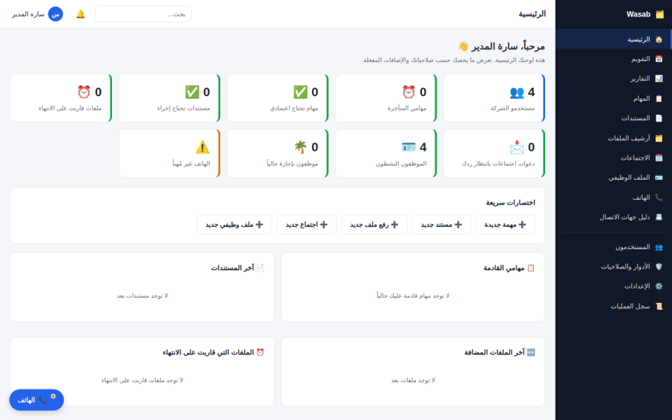Click the مستند جديد shortcut button
Viewport: 672px width, 420px height.
(441, 225)
